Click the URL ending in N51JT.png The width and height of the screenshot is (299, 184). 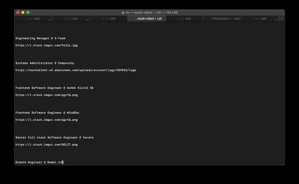coord(47,145)
